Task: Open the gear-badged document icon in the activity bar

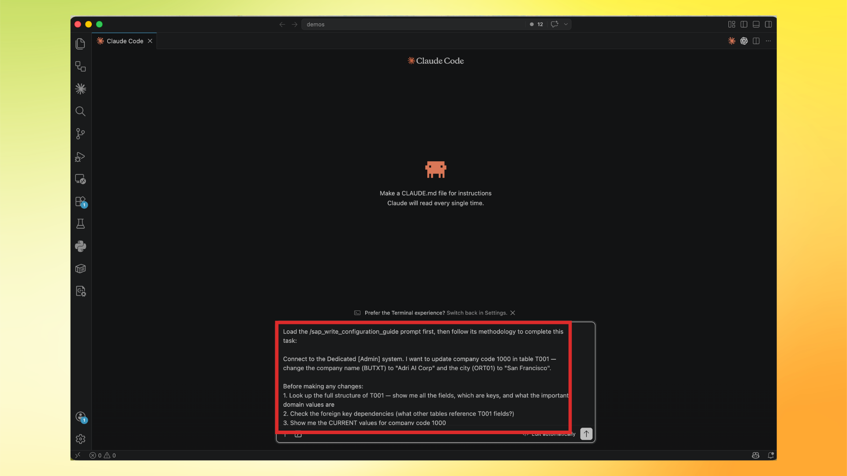Action: coord(80,291)
